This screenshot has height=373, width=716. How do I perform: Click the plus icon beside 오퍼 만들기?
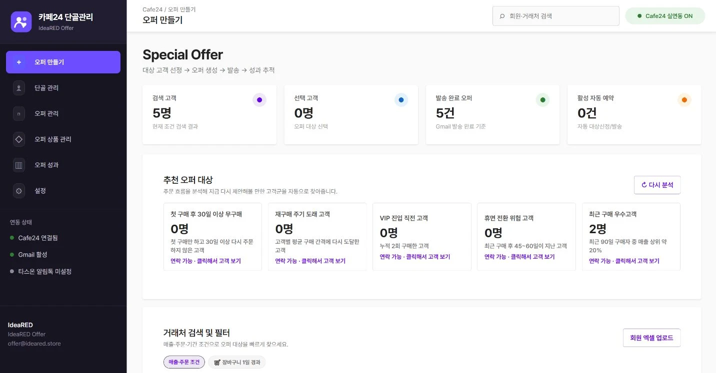(19, 62)
